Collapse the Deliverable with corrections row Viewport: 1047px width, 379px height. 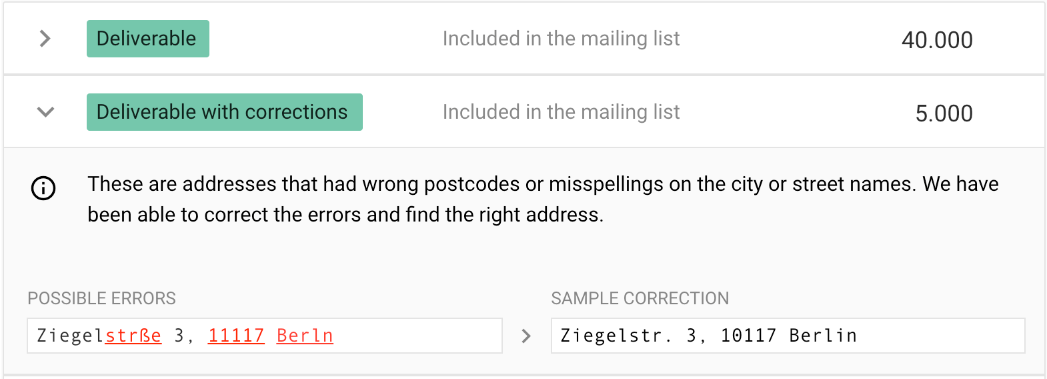coord(45,112)
